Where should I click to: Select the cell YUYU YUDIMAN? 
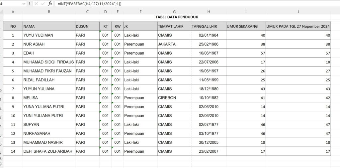pyautogui.click(x=49, y=35)
